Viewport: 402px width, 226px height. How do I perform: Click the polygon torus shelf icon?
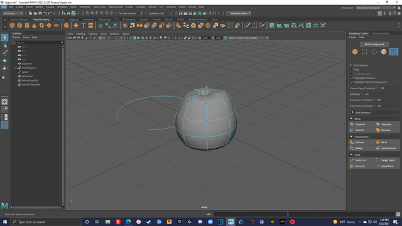tap(41, 25)
